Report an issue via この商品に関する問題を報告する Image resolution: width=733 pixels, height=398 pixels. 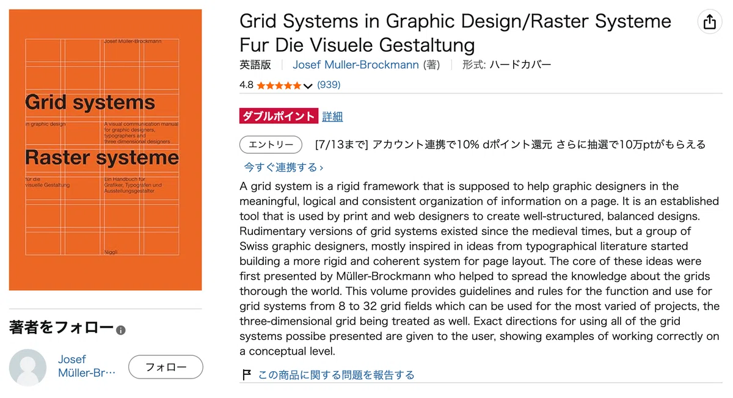pyautogui.click(x=336, y=375)
